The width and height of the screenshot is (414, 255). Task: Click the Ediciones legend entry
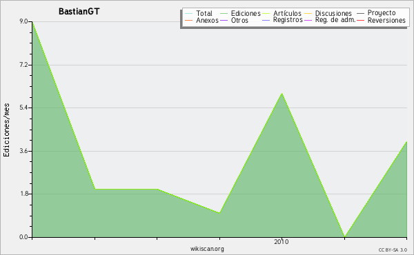pos(240,13)
